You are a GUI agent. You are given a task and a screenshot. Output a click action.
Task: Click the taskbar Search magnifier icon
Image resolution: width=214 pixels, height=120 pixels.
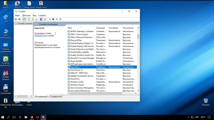click(x=8, y=117)
